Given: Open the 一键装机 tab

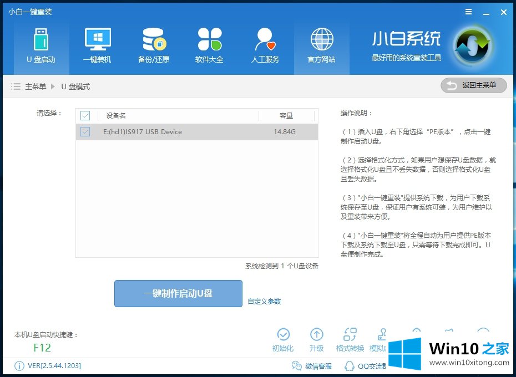Looking at the screenshot, I should (98, 47).
